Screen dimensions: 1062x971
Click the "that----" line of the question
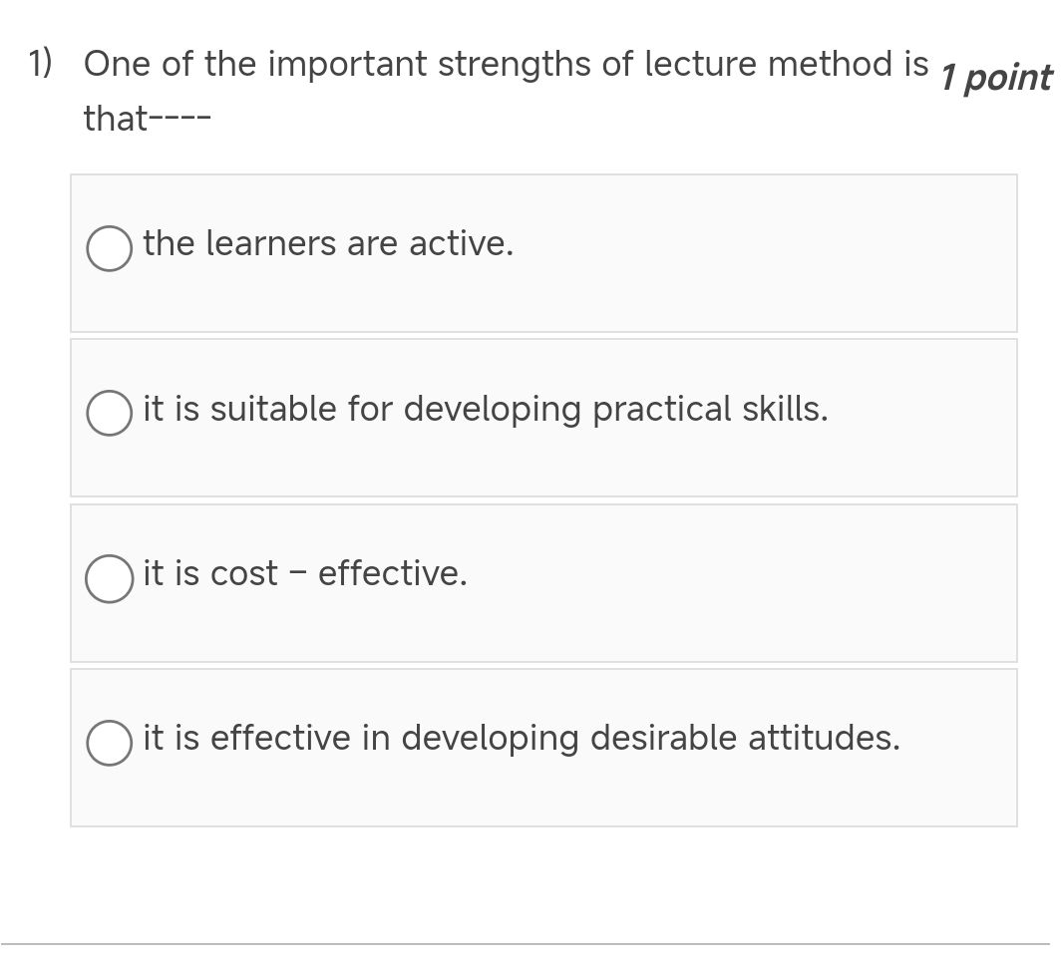coord(148,118)
